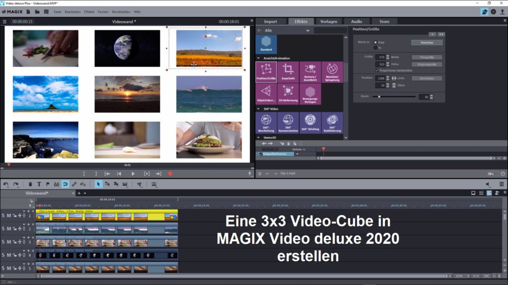Open the Bearbeiten menu
This screenshot has width=508, height=285.
pyautogui.click(x=72, y=12)
